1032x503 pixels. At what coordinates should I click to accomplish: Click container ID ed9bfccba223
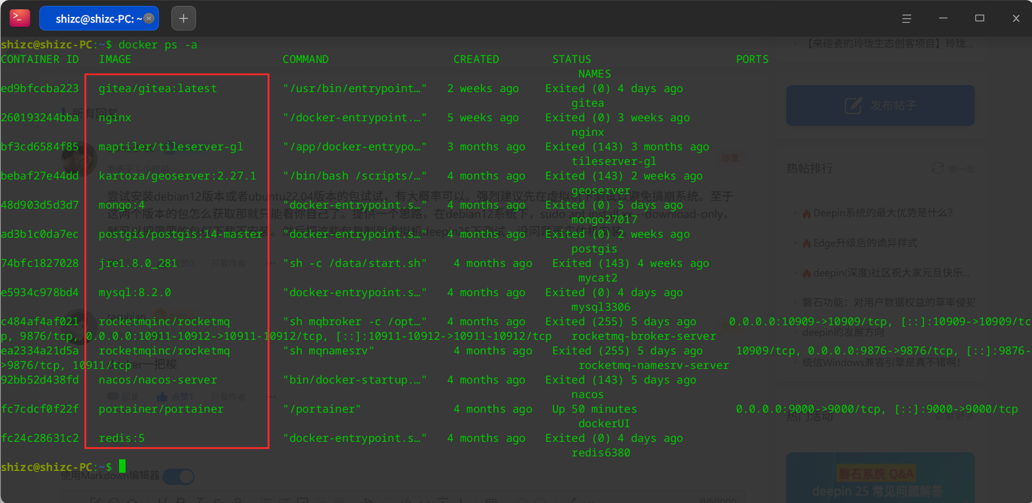tap(40, 89)
